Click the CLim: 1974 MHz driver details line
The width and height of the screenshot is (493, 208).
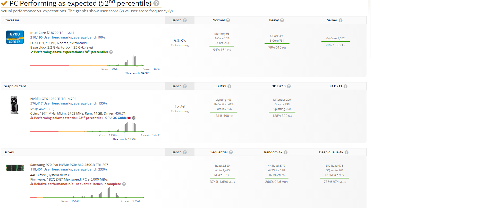pyautogui.click(x=78, y=114)
